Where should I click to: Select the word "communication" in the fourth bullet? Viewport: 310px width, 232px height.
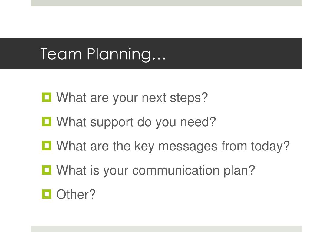(176, 170)
